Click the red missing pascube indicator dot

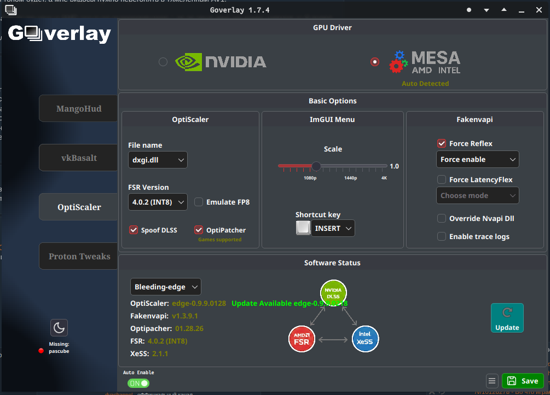41,351
